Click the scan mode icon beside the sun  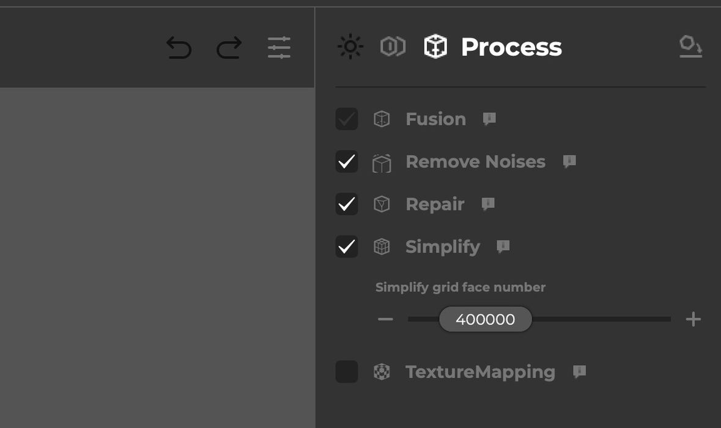tap(393, 46)
